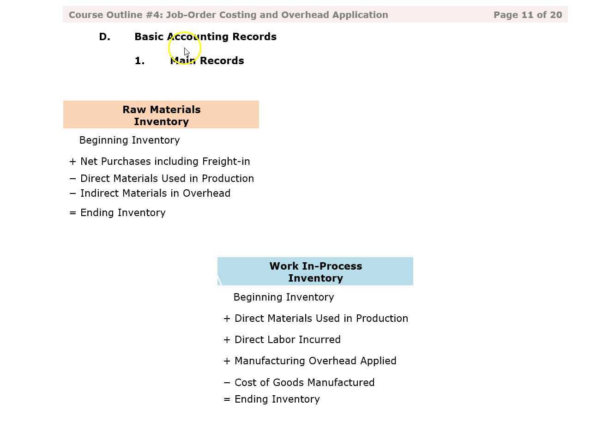
Task: Select Indirect Materials in Overhead line
Action: pos(156,193)
